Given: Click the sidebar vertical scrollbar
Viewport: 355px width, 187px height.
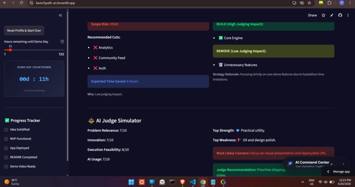Looking at the screenshot, I should pos(67,86).
